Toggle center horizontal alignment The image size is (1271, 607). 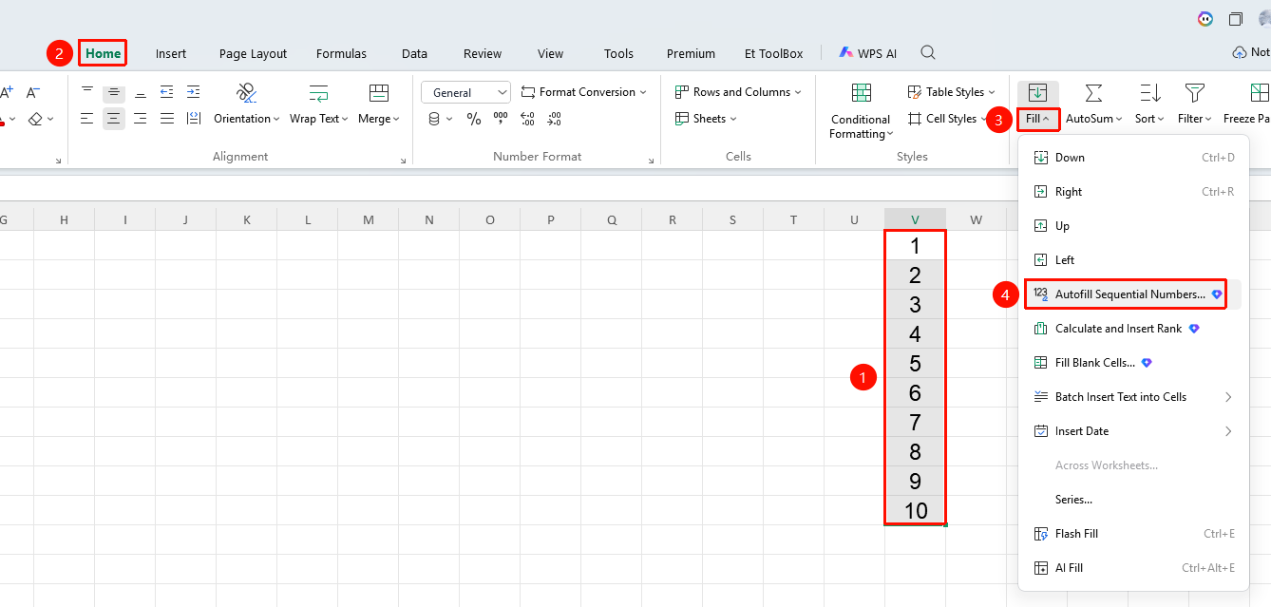[x=114, y=119]
